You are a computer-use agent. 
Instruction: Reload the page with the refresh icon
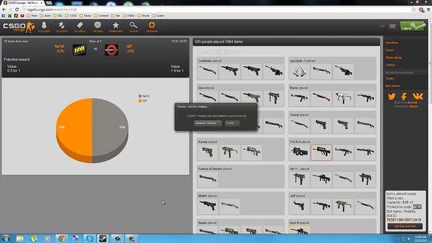(x=17, y=9)
